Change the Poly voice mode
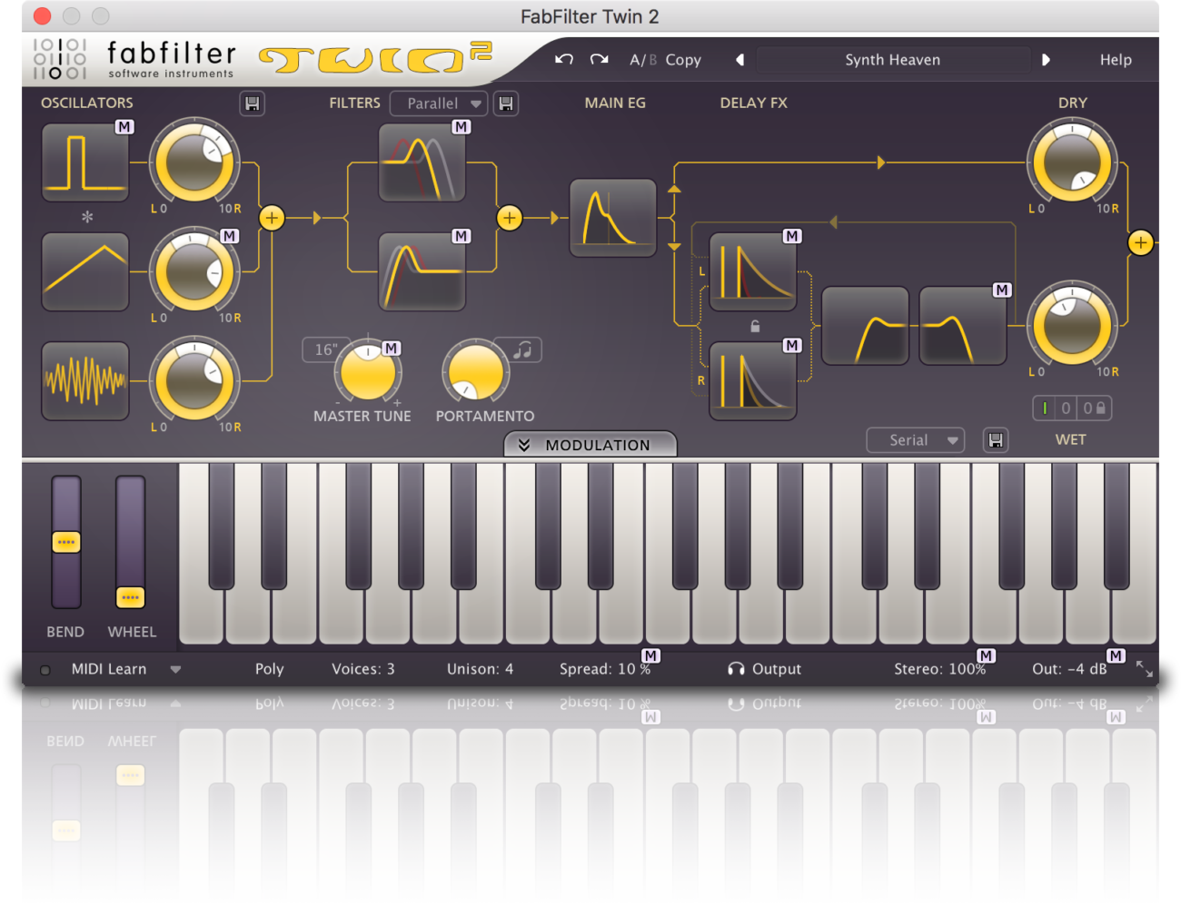Screen dimensions: 1181x905 269,669
